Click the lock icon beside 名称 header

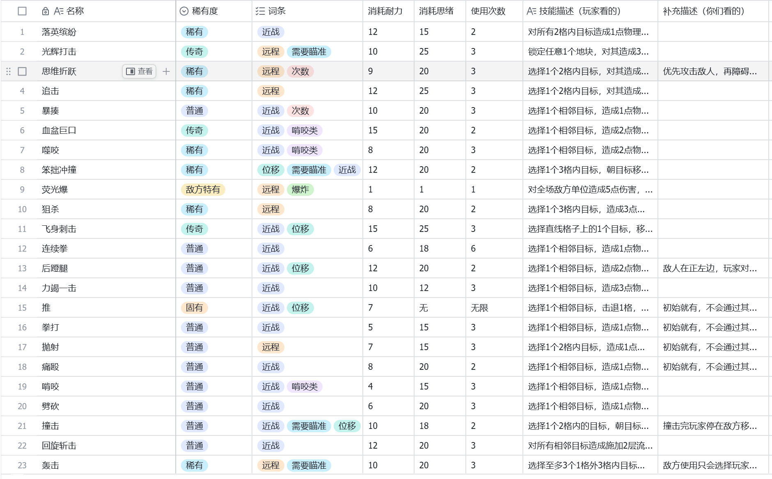coord(46,11)
